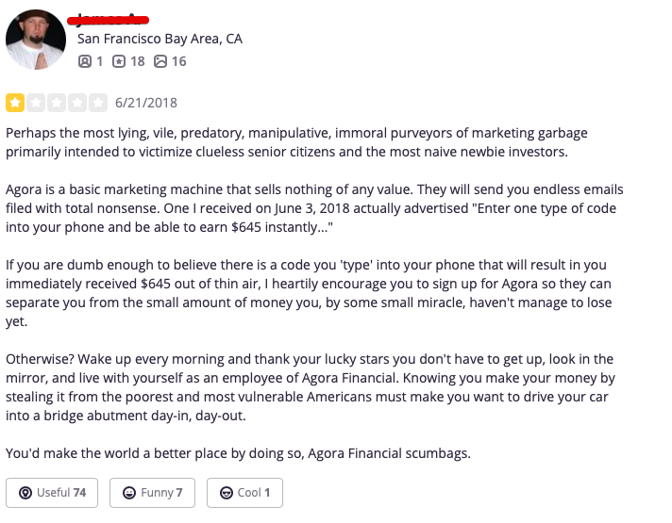Screen dimensions: 672x523
Task: Vote the review as Funny
Action: click(152, 493)
